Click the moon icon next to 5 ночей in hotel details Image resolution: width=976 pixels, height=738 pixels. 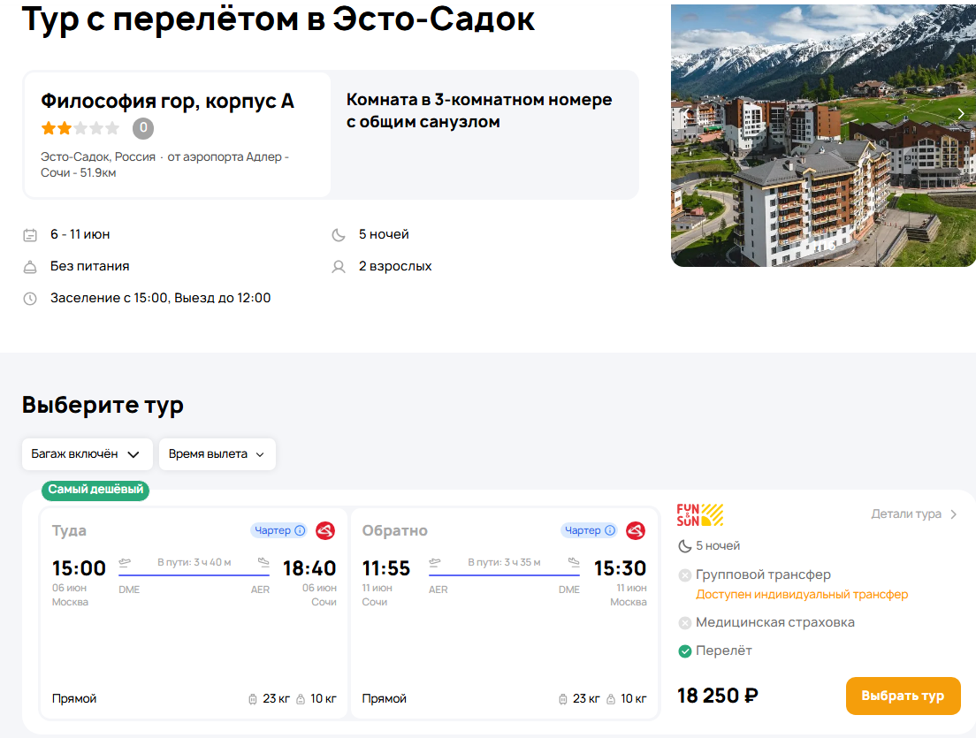(x=339, y=234)
